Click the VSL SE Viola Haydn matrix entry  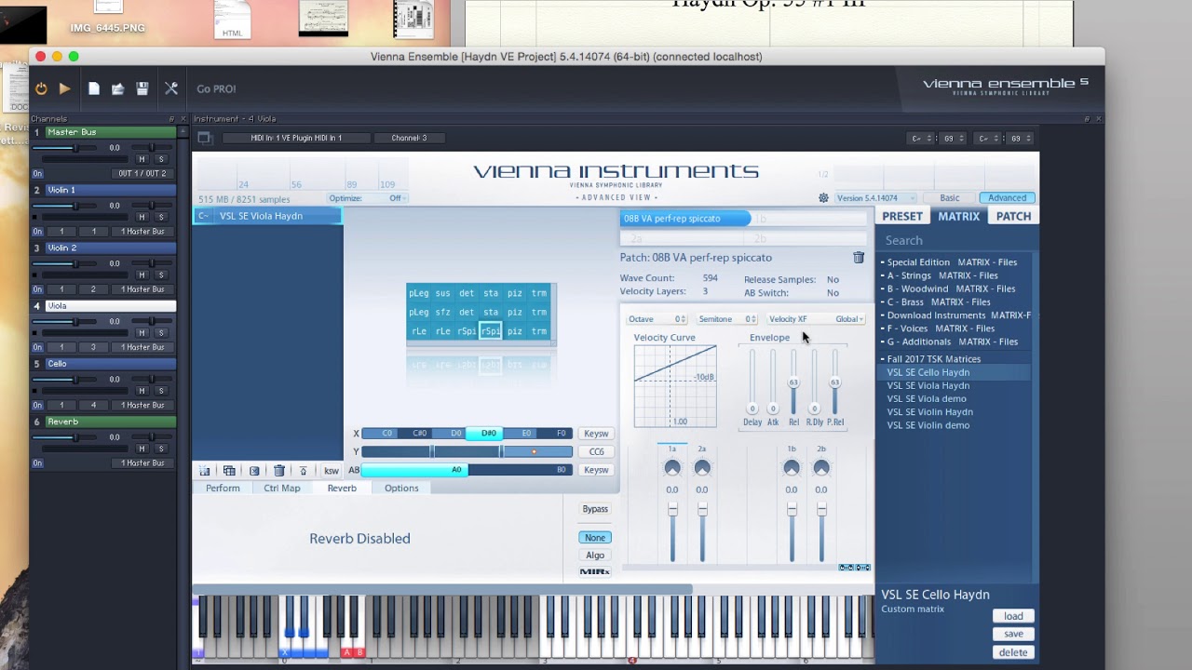pyautogui.click(x=267, y=216)
